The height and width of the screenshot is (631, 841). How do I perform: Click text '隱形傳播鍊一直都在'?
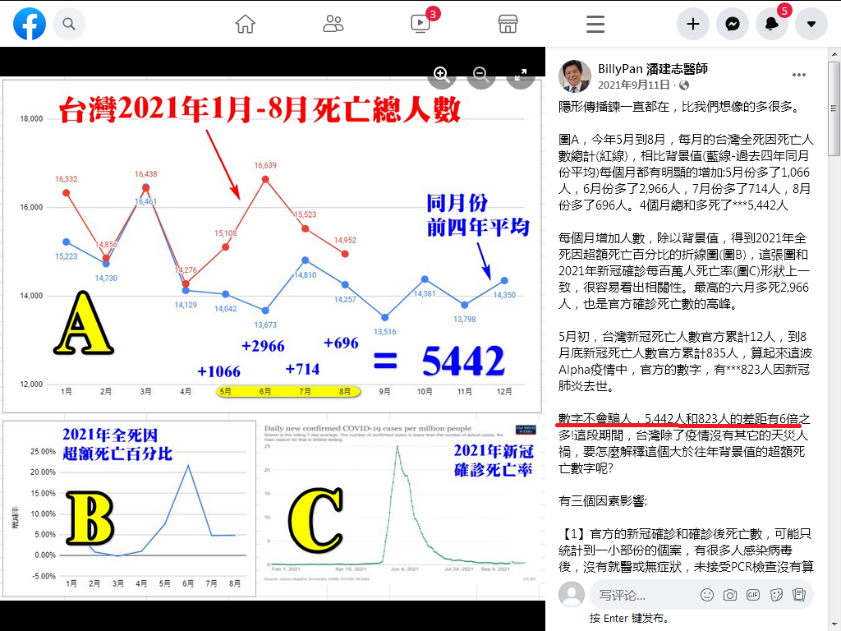pos(614,107)
